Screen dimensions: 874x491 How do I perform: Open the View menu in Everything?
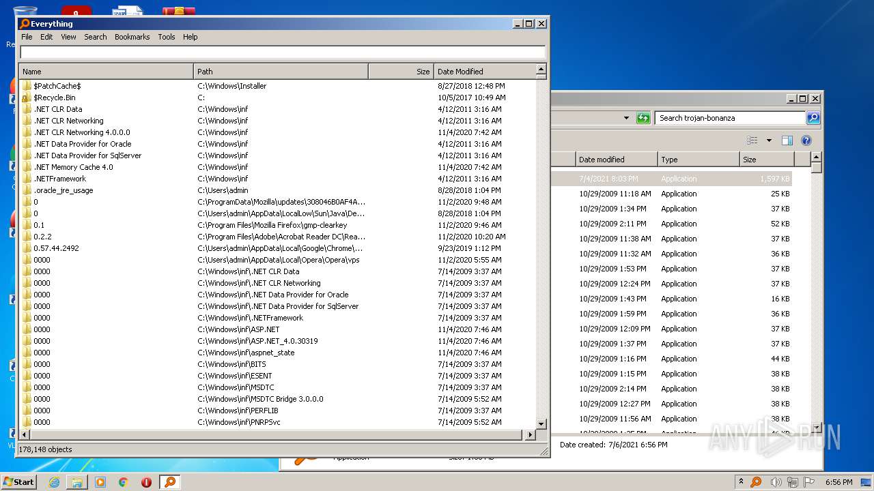pos(68,37)
